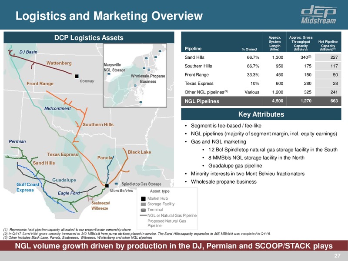348x261 pixels.
Task: Click the Guadalupe gas pipeline bullet
Action: coord(235,166)
